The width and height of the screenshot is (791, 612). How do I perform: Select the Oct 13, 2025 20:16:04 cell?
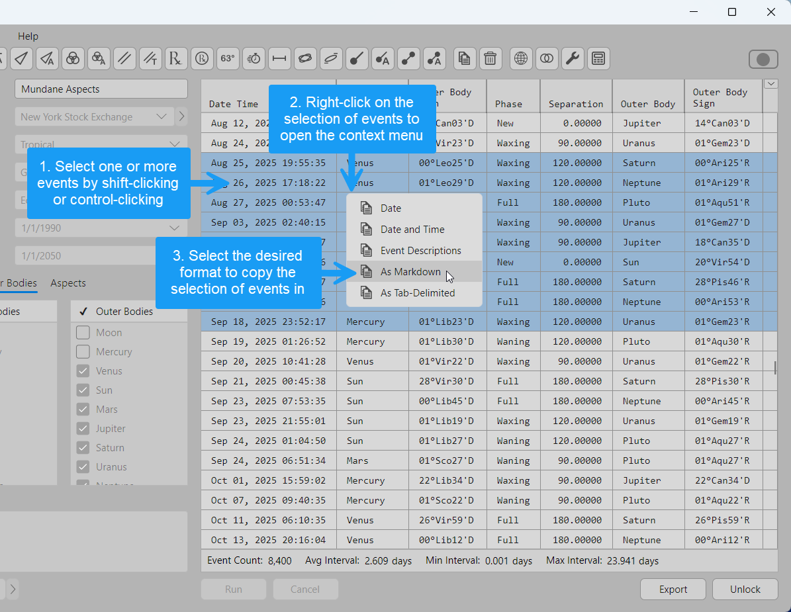[x=268, y=540]
